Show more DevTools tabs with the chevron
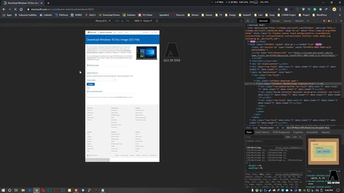Image resolution: width=344 pixels, height=193 pixels. pos(308,21)
